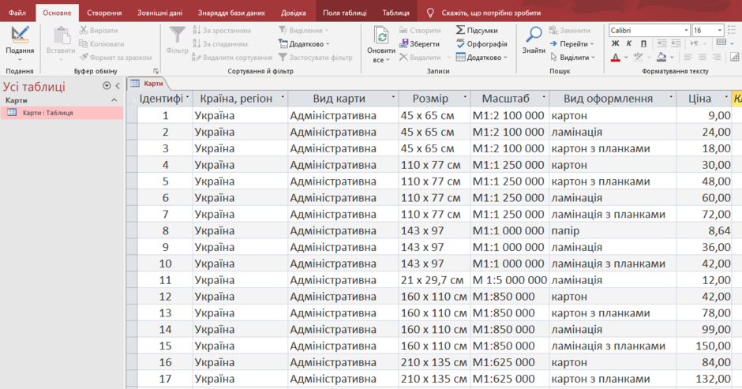
Task: Apply the background fill color bucket
Action: point(661,58)
